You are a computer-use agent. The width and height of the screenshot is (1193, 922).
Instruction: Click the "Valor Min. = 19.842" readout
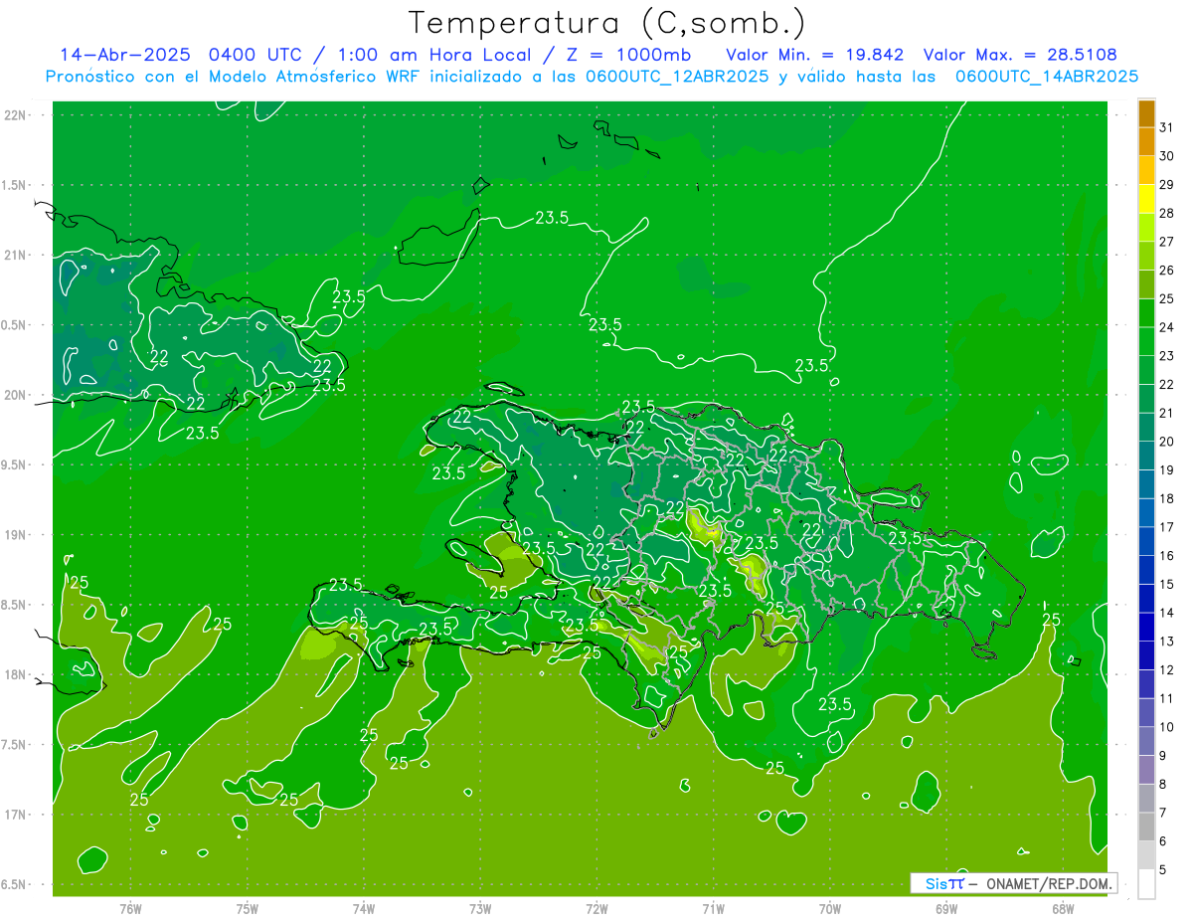pyautogui.click(x=814, y=54)
